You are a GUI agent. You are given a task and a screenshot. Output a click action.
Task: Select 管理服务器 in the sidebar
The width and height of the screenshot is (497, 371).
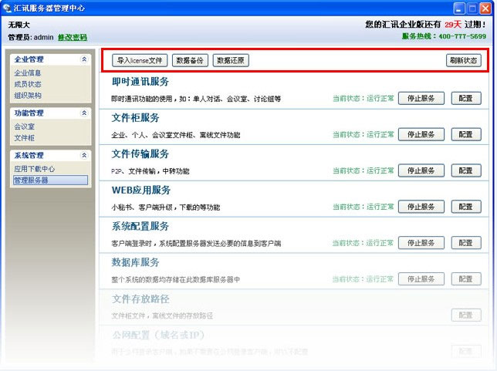pyautogui.click(x=31, y=180)
